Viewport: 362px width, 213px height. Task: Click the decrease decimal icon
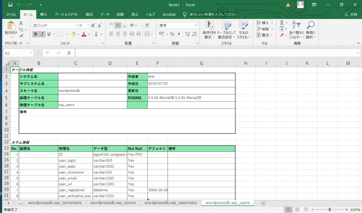194,34
